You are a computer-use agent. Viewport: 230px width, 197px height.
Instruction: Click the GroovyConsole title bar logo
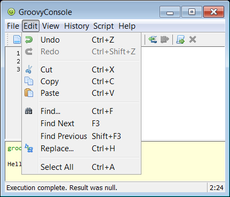(11, 12)
